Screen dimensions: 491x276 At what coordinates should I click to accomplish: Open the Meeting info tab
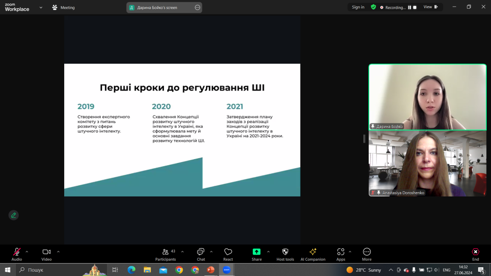[64, 8]
